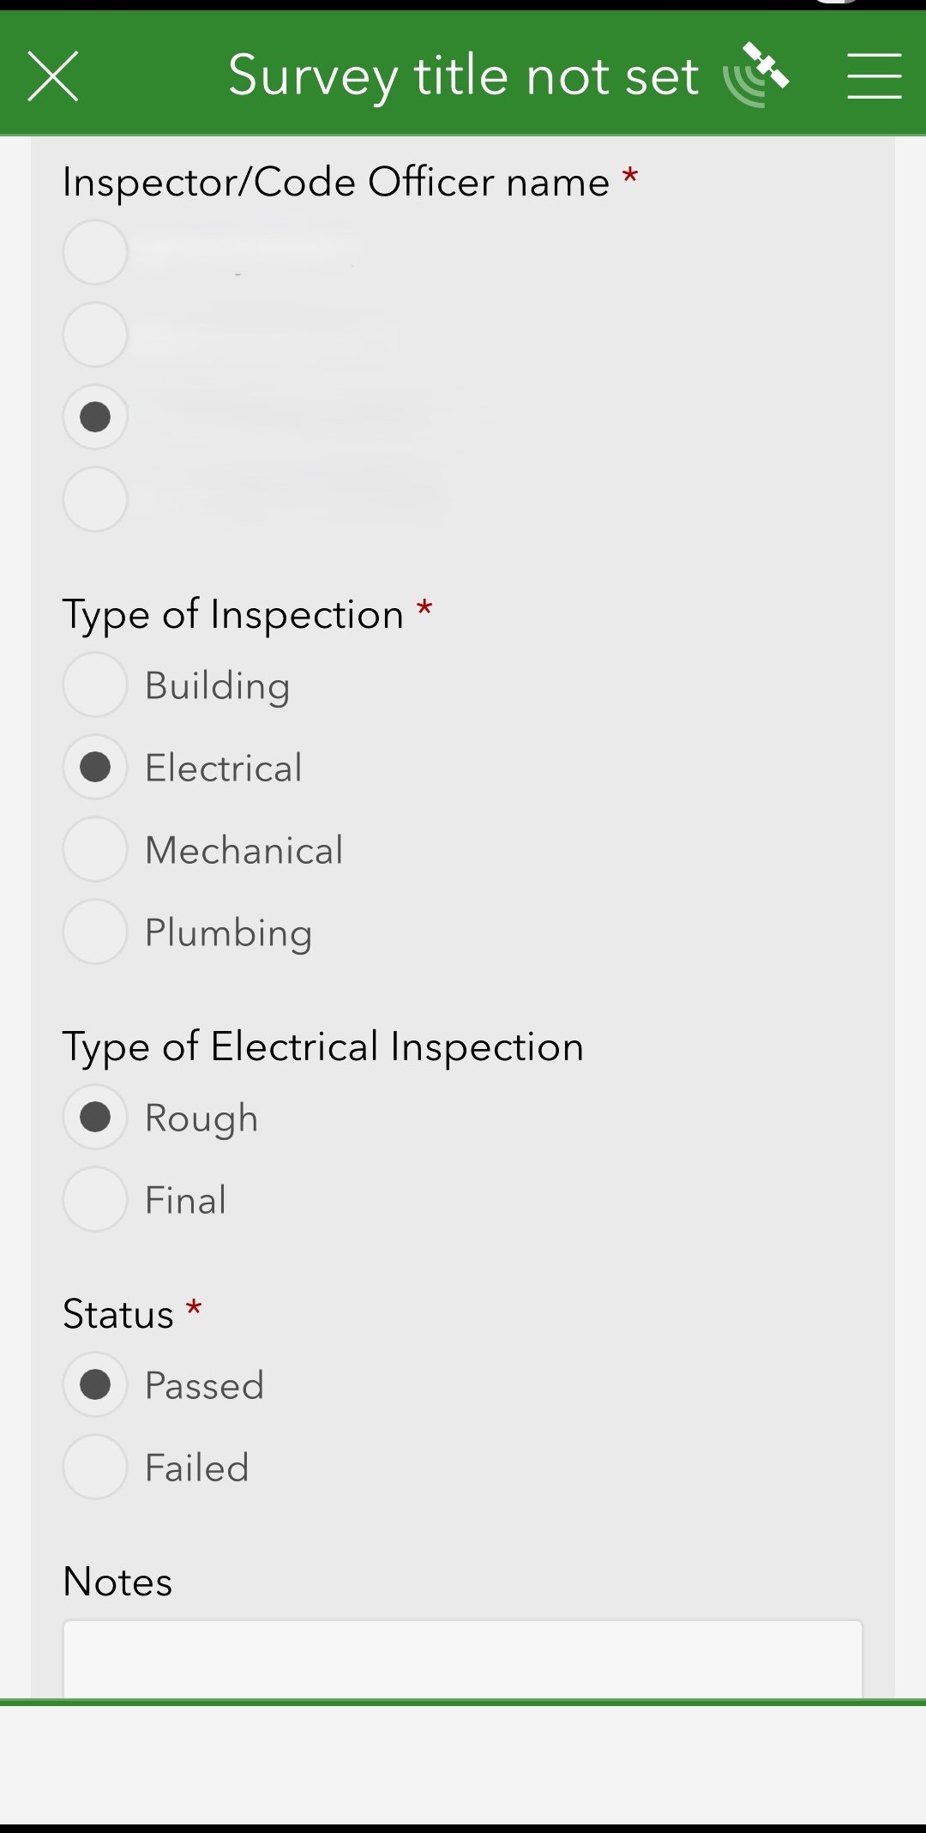
Task: Pick the fourth inspector name radio button
Action: pyautogui.click(x=95, y=499)
